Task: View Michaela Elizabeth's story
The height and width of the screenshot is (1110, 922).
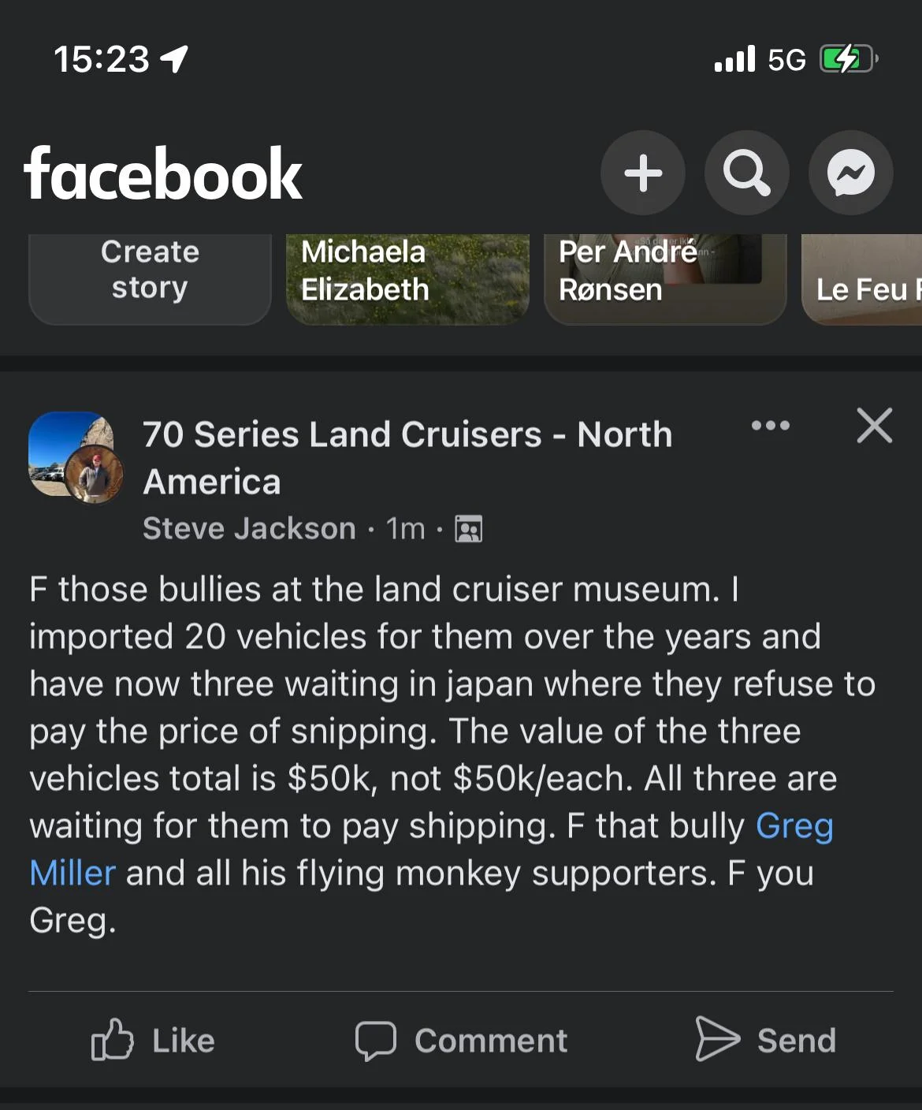Action: point(407,277)
